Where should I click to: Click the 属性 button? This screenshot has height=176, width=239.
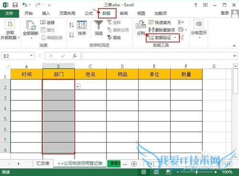pyautogui.click(x=48, y=30)
